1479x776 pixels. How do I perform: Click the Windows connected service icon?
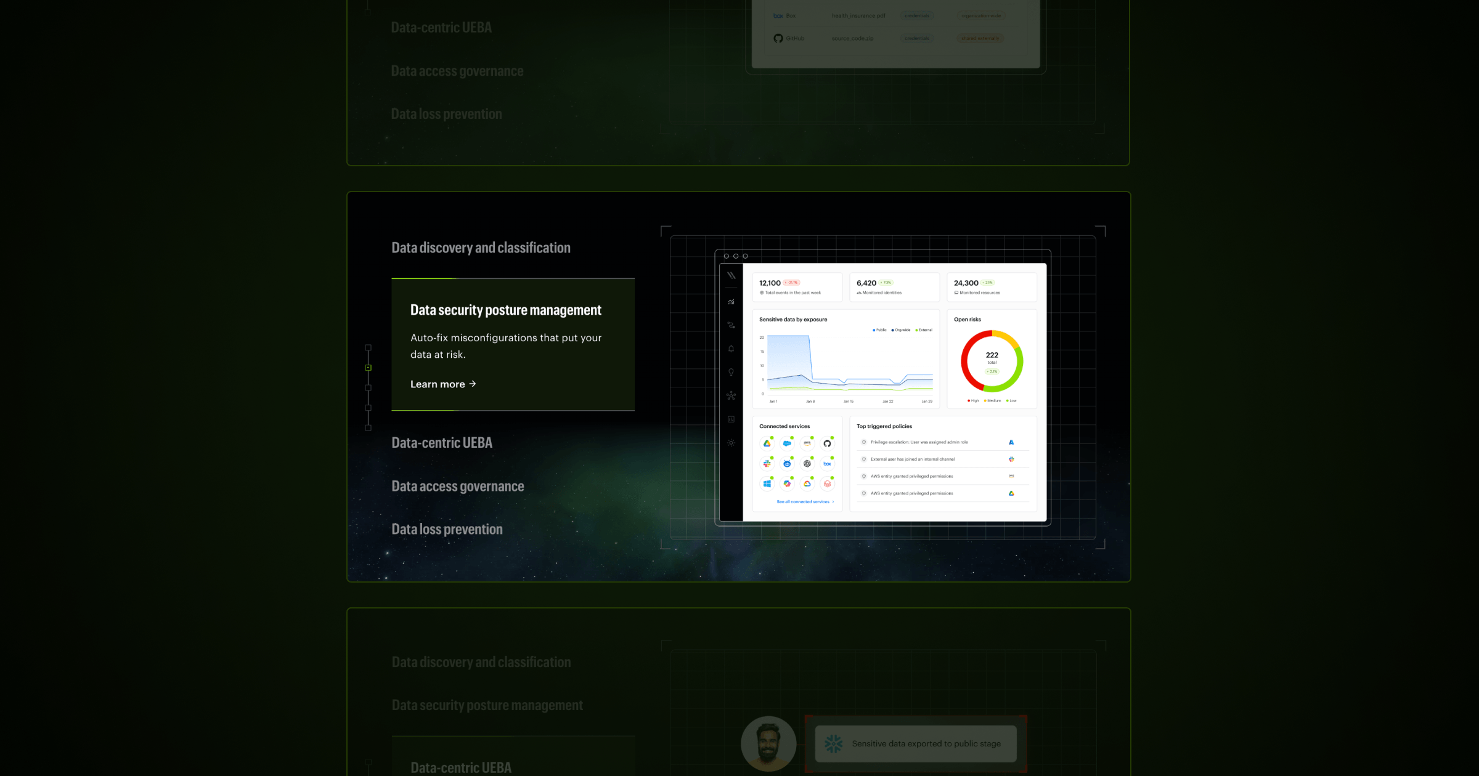point(767,484)
